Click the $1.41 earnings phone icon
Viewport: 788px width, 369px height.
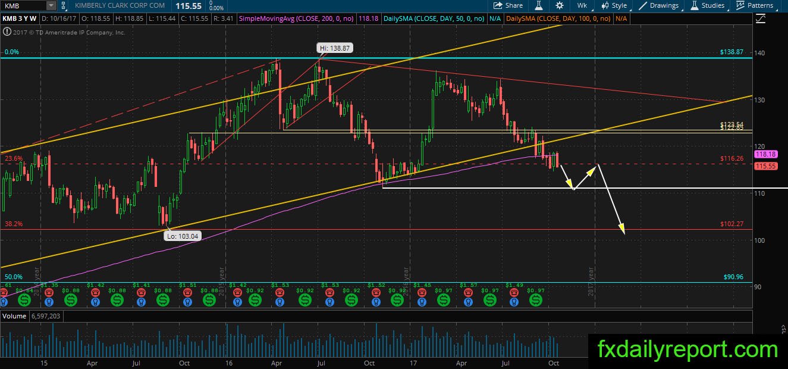(141, 292)
